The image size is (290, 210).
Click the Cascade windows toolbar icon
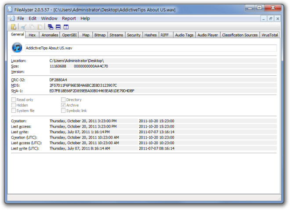tap(50, 27)
